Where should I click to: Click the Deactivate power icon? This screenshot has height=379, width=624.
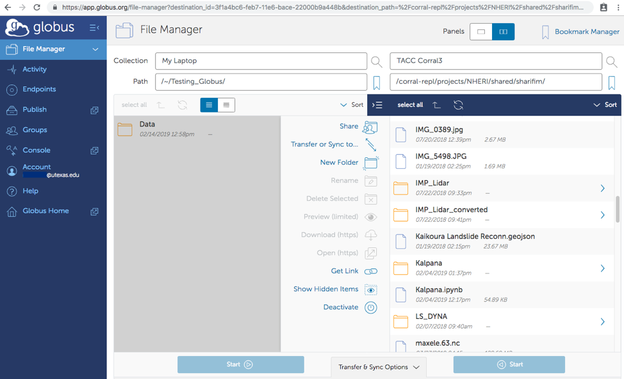tap(371, 307)
